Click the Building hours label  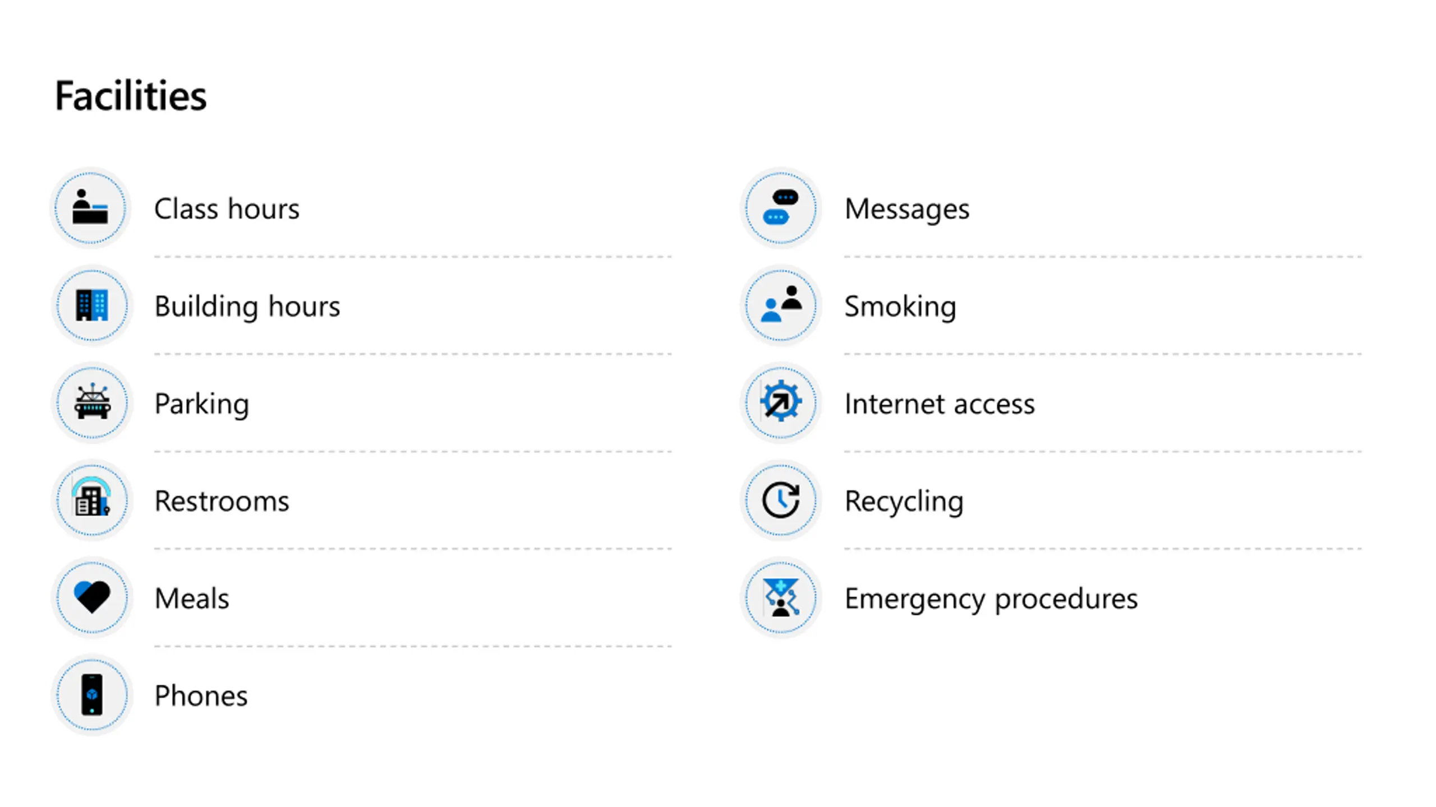(x=247, y=306)
